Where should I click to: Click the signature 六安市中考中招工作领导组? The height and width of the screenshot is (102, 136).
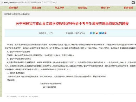pos(51,83)
